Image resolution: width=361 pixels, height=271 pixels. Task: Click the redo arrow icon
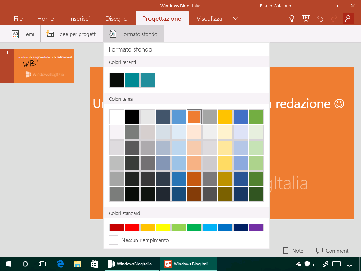[334, 18]
